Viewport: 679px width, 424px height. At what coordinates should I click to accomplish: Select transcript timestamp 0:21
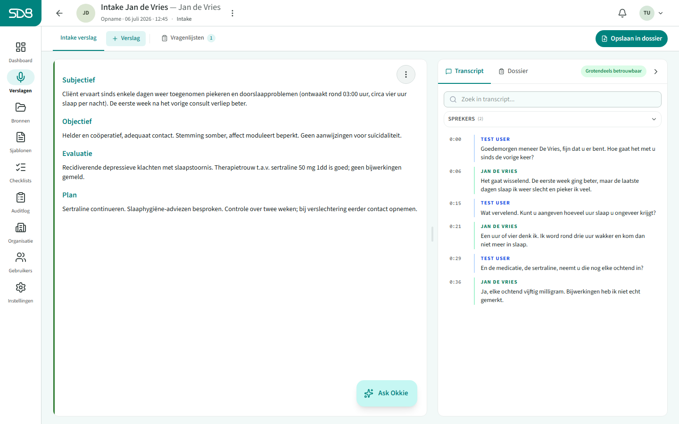coord(455,227)
